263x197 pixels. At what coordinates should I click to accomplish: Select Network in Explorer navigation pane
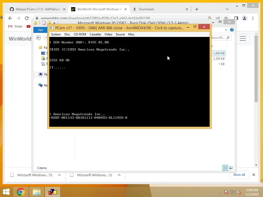tap(43, 85)
